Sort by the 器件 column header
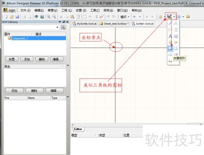The width and height of the screenshot is (204, 155). click(x=19, y=34)
